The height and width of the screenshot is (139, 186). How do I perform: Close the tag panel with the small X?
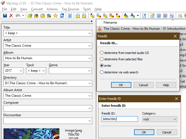pos(92,21)
